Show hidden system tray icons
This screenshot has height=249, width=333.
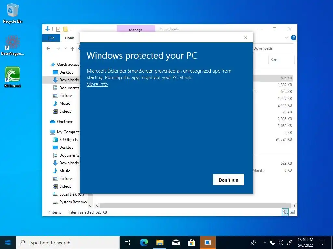point(265,243)
